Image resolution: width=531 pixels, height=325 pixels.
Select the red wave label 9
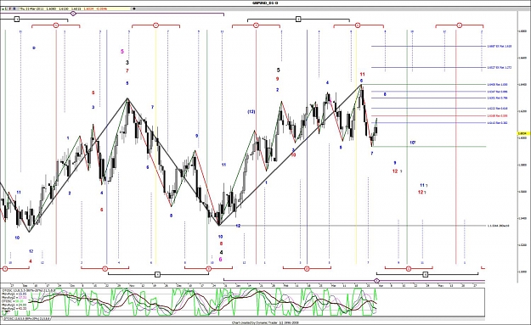coord(277,79)
